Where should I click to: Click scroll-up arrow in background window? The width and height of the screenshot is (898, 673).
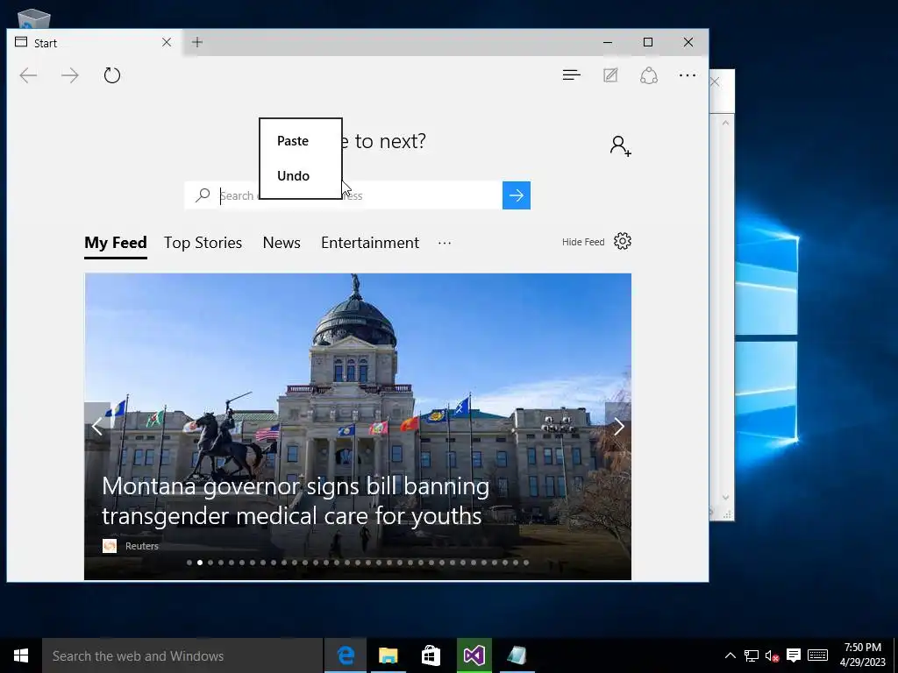725,123
